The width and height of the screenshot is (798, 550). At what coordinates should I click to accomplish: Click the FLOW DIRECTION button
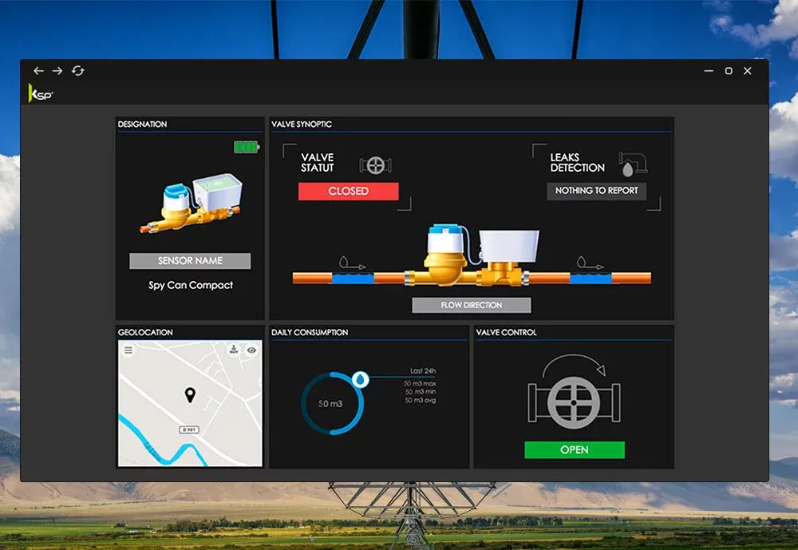pyautogui.click(x=471, y=305)
